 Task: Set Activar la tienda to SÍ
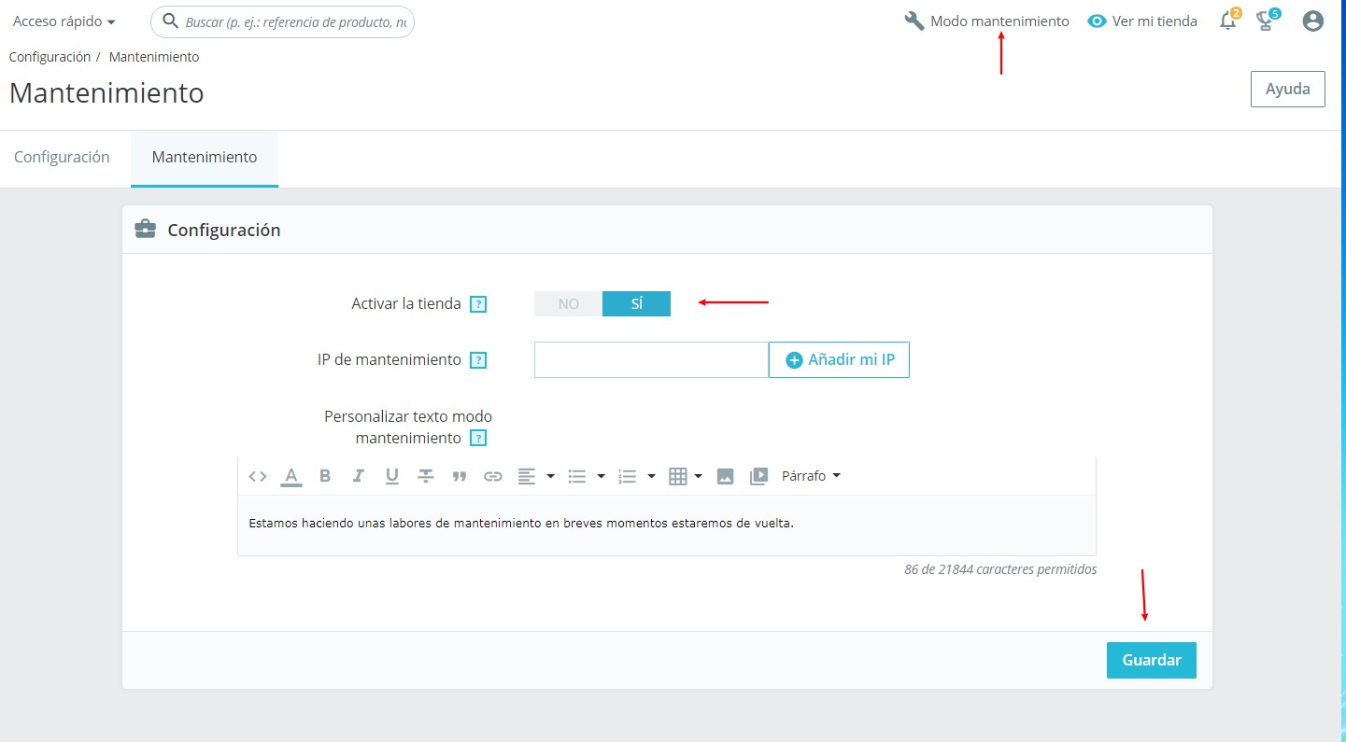pyautogui.click(x=636, y=304)
